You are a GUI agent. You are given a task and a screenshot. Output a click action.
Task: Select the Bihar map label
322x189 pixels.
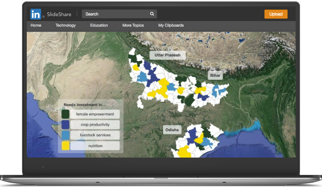click(215, 75)
